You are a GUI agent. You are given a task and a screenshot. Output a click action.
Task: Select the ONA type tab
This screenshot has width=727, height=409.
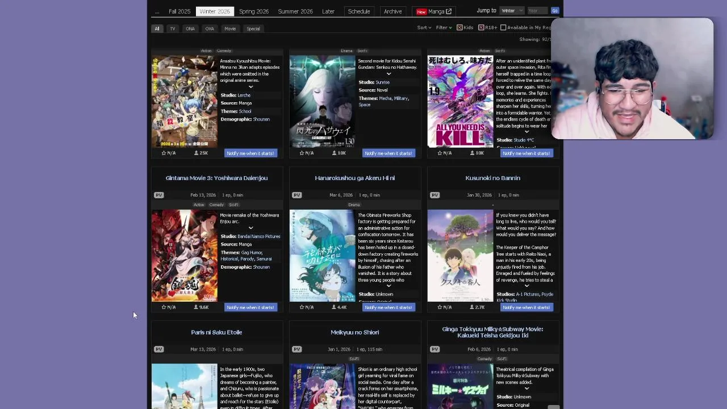click(190, 28)
